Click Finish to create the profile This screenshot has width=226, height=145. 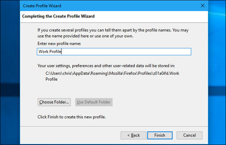click(160, 135)
